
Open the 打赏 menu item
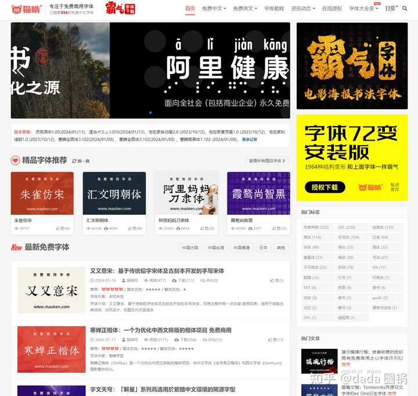click(390, 9)
